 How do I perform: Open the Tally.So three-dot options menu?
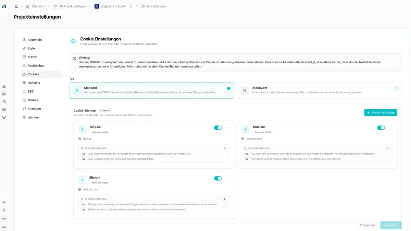[226, 128]
